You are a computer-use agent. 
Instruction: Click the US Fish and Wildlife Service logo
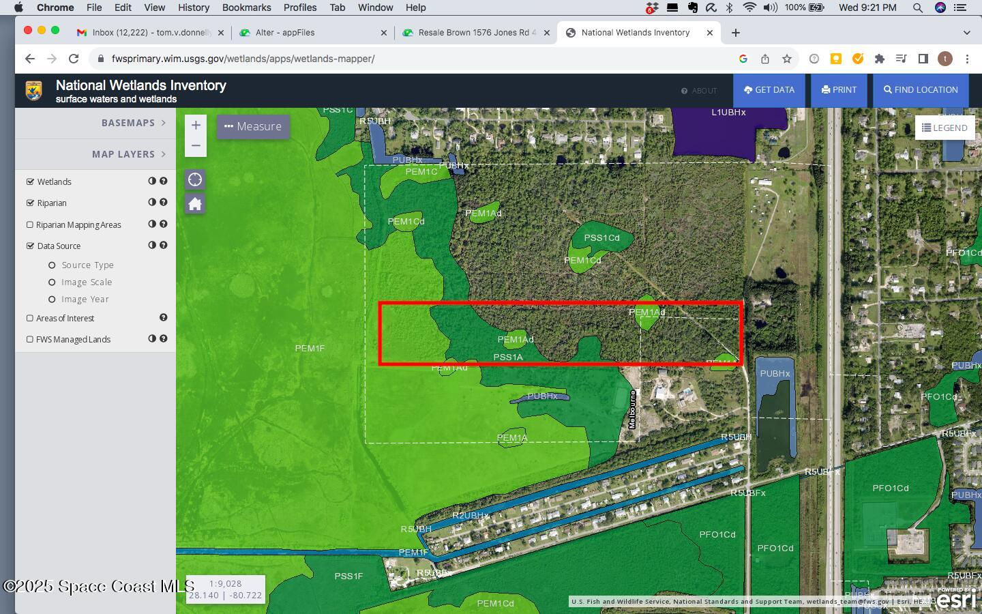34,91
